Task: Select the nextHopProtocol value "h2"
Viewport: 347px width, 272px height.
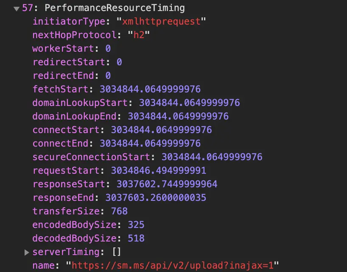Action: point(139,35)
